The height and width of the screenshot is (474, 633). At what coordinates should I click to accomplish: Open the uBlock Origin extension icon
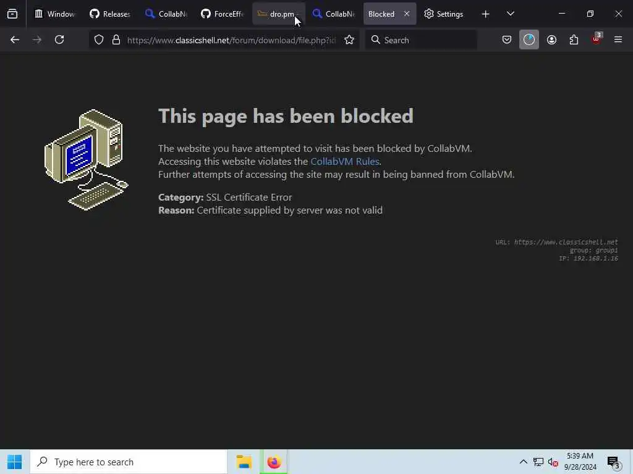click(597, 39)
